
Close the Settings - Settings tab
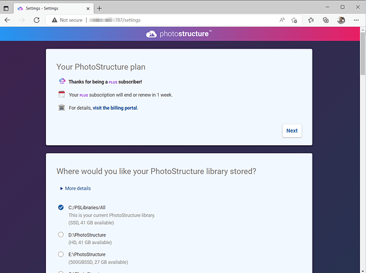(88, 9)
